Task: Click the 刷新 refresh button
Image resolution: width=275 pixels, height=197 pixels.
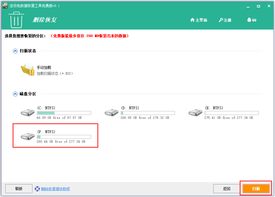Action: (19, 189)
